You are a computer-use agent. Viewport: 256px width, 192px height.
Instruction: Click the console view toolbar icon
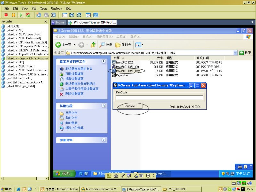[96, 15]
